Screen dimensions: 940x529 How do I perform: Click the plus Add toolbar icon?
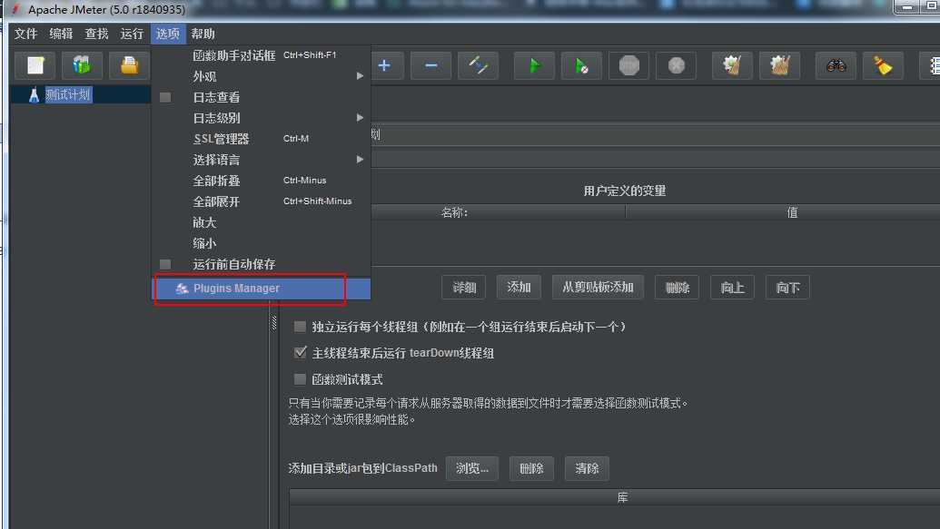tap(384, 65)
